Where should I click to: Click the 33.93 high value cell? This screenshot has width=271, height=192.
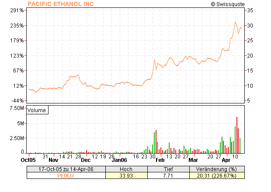126,175
